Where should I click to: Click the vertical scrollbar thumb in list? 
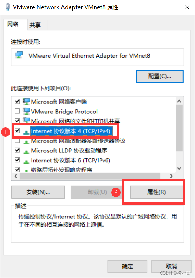click(179, 128)
